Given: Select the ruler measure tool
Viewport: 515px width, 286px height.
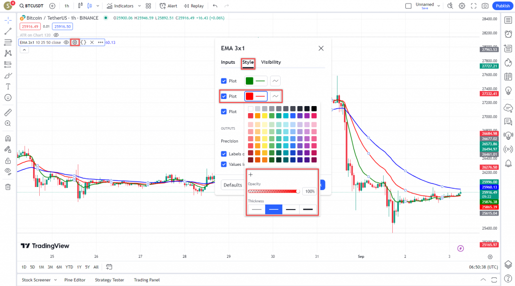Looking at the screenshot, I should coord(8,112).
